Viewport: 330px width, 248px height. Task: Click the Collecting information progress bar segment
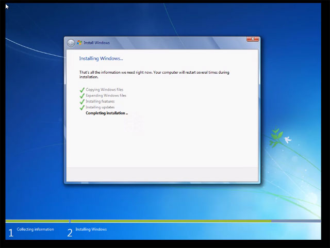pos(38,221)
